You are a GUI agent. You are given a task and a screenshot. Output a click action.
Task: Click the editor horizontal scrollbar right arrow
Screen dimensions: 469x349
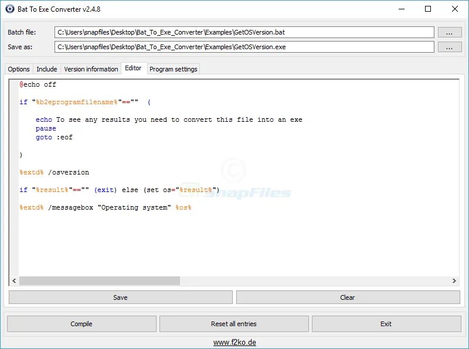pos(454,280)
